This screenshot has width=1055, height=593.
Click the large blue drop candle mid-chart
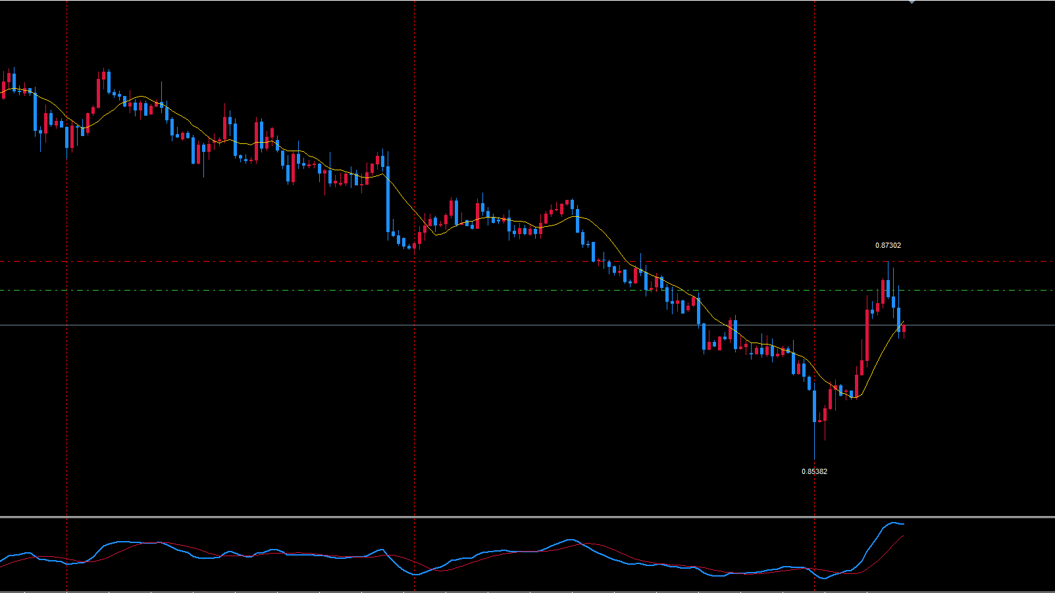pyautogui.click(x=388, y=199)
